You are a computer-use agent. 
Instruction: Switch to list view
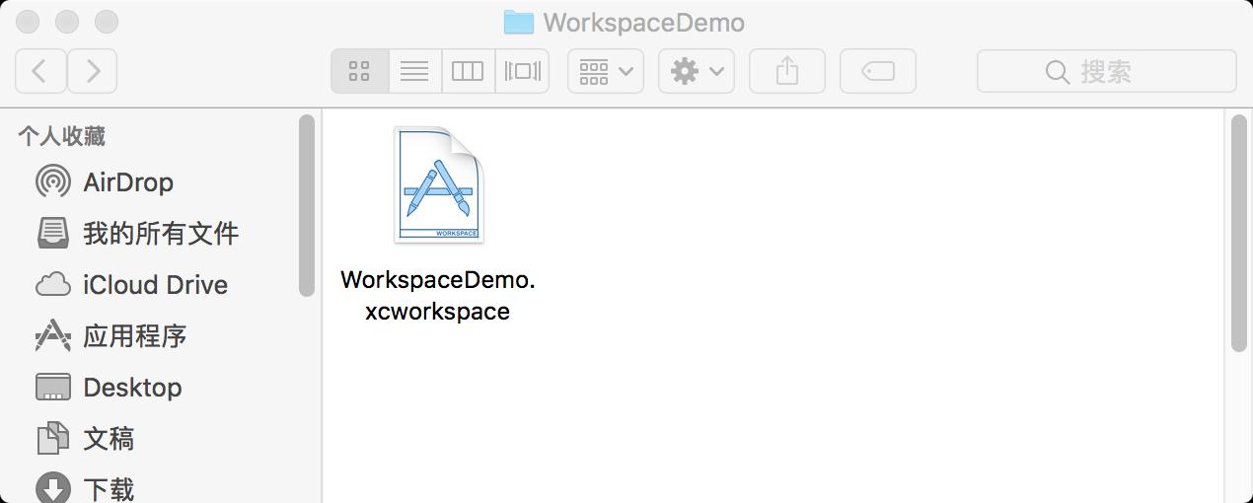[414, 71]
